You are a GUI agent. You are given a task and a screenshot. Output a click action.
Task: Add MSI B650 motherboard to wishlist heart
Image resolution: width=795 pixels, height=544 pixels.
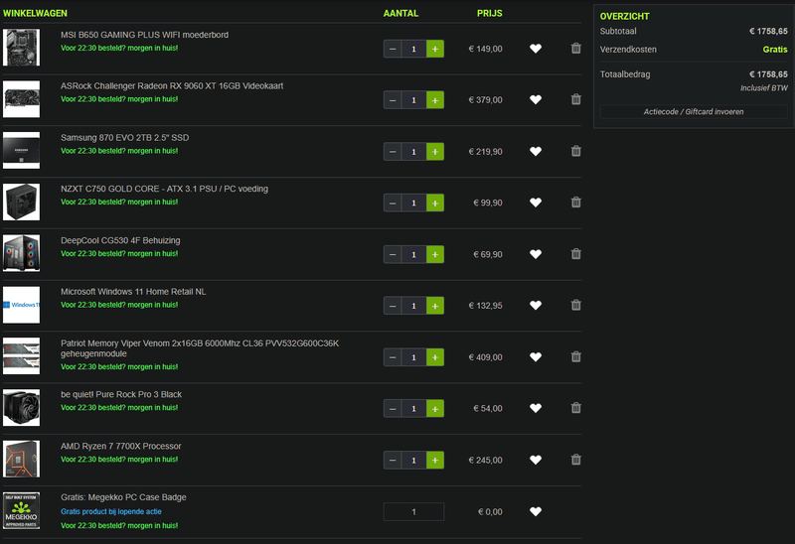536,49
